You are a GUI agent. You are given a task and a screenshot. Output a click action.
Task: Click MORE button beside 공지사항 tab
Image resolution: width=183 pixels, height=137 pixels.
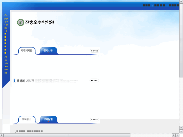(x=95, y=51)
